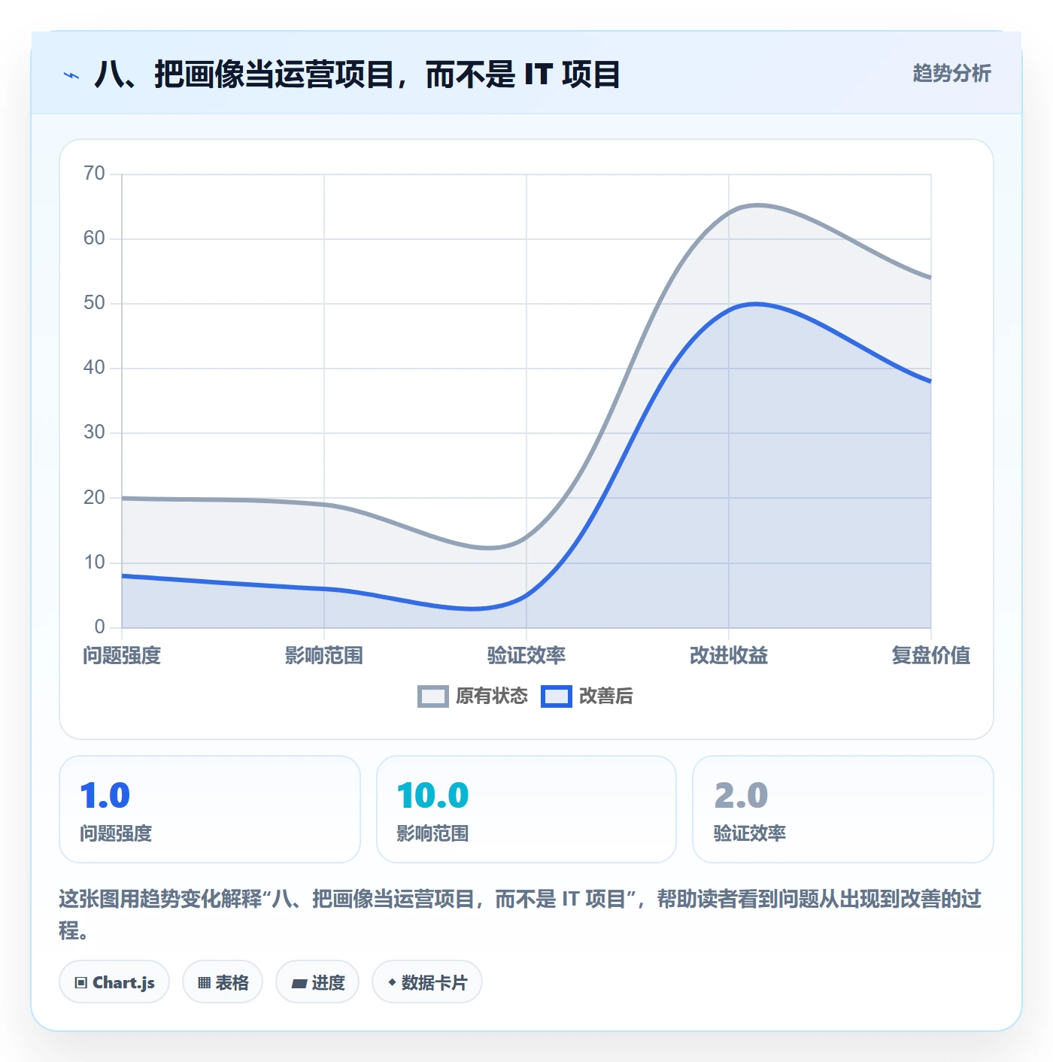Click the diamond icon on 数据卡片 tag
The image size is (1053, 1062).
pyautogui.click(x=392, y=982)
